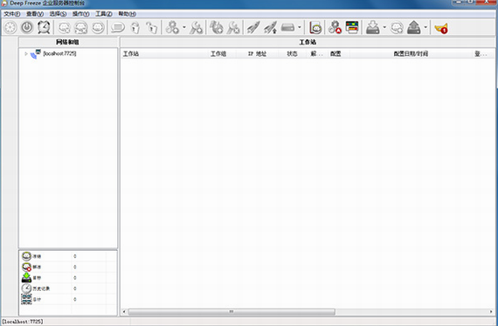Click the open padlock unlock icon
498x326 pixels.
pos(151,28)
